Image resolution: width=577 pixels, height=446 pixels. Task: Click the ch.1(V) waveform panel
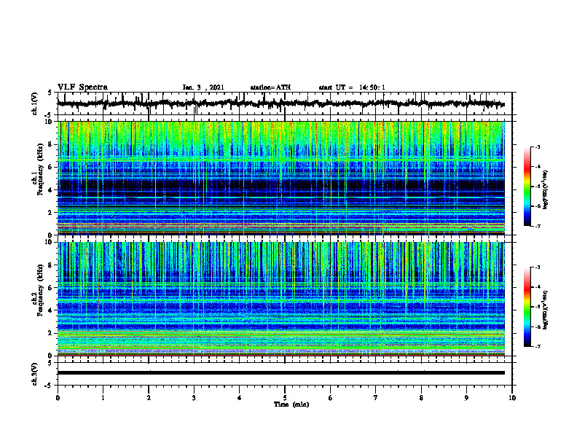pyautogui.click(x=285, y=103)
